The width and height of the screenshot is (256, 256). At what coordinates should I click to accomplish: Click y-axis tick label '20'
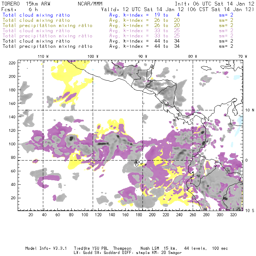[13, 198]
